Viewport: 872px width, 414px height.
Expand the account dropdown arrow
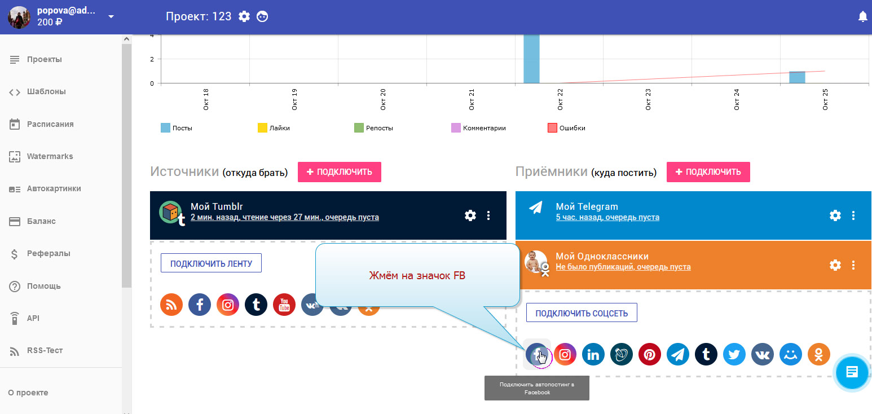click(x=111, y=16)
